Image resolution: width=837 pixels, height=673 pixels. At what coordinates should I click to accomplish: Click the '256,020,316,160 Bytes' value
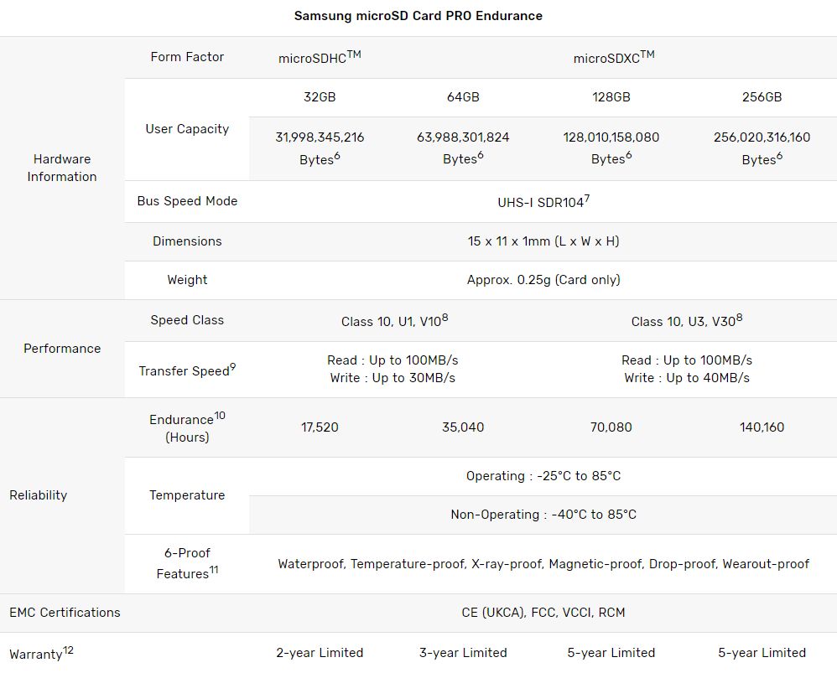[762, 148]
